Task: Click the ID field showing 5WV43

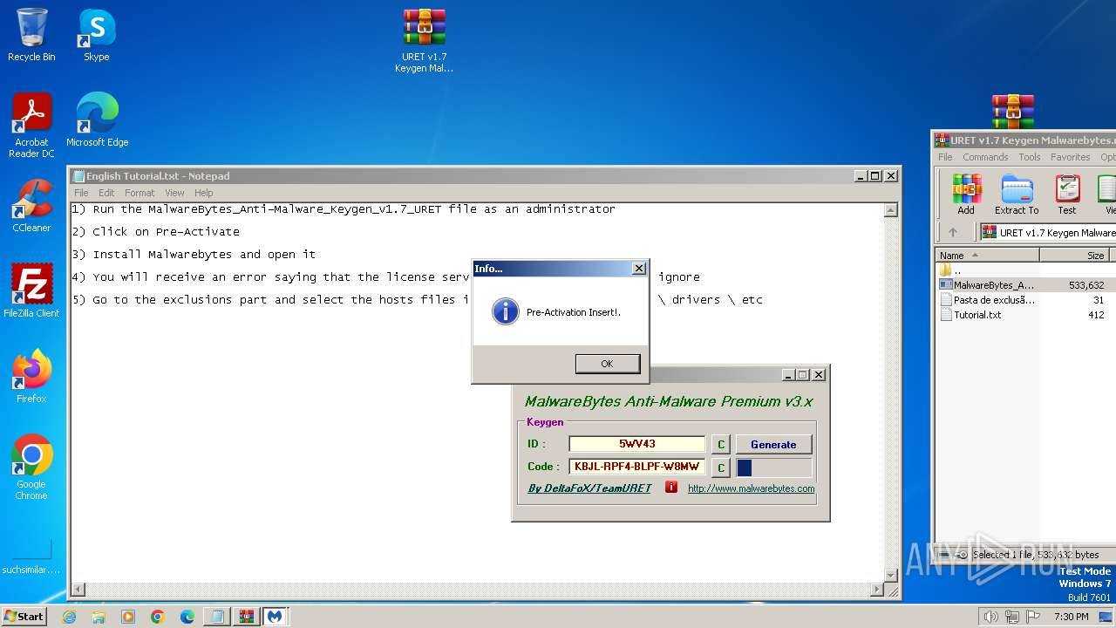Action: click(636, 444)
